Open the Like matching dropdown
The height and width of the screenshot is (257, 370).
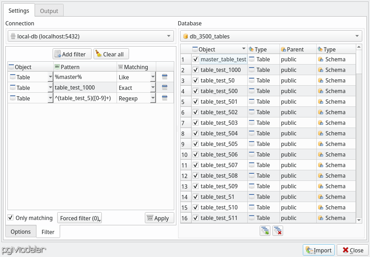pyautogui.click(x=153, y=77)
